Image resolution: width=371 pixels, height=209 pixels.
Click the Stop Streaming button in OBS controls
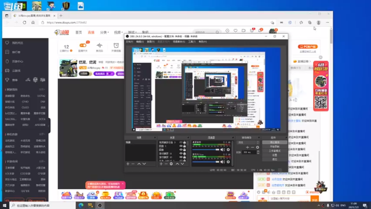(x=274, y=142)
